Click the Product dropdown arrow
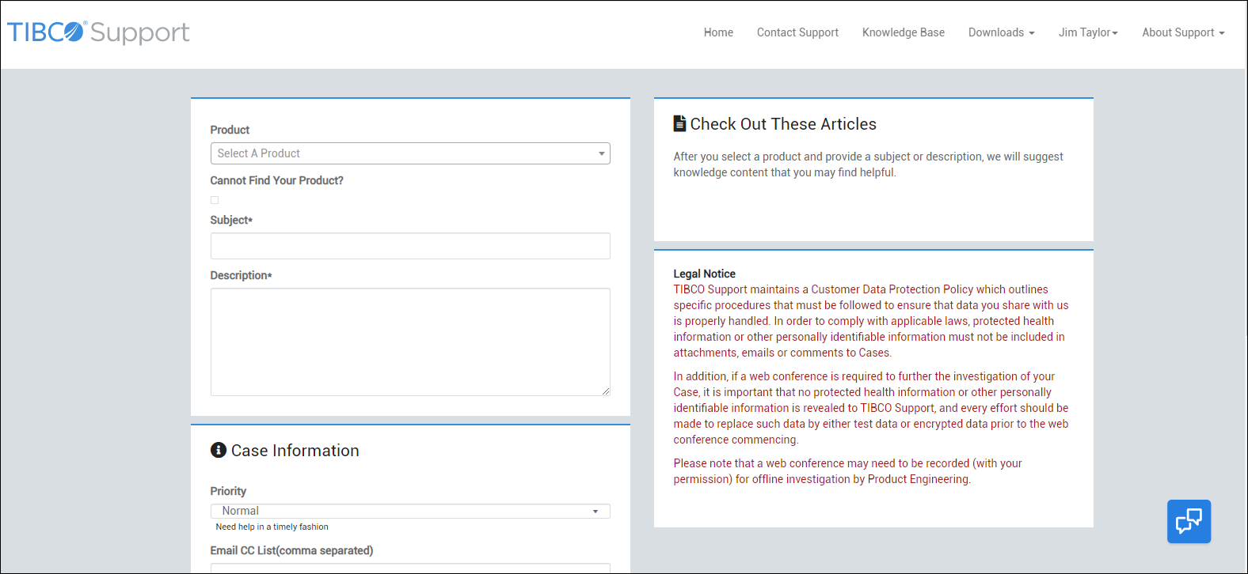The width and height of the screenshot is (1248, 574). pos(601,153)
